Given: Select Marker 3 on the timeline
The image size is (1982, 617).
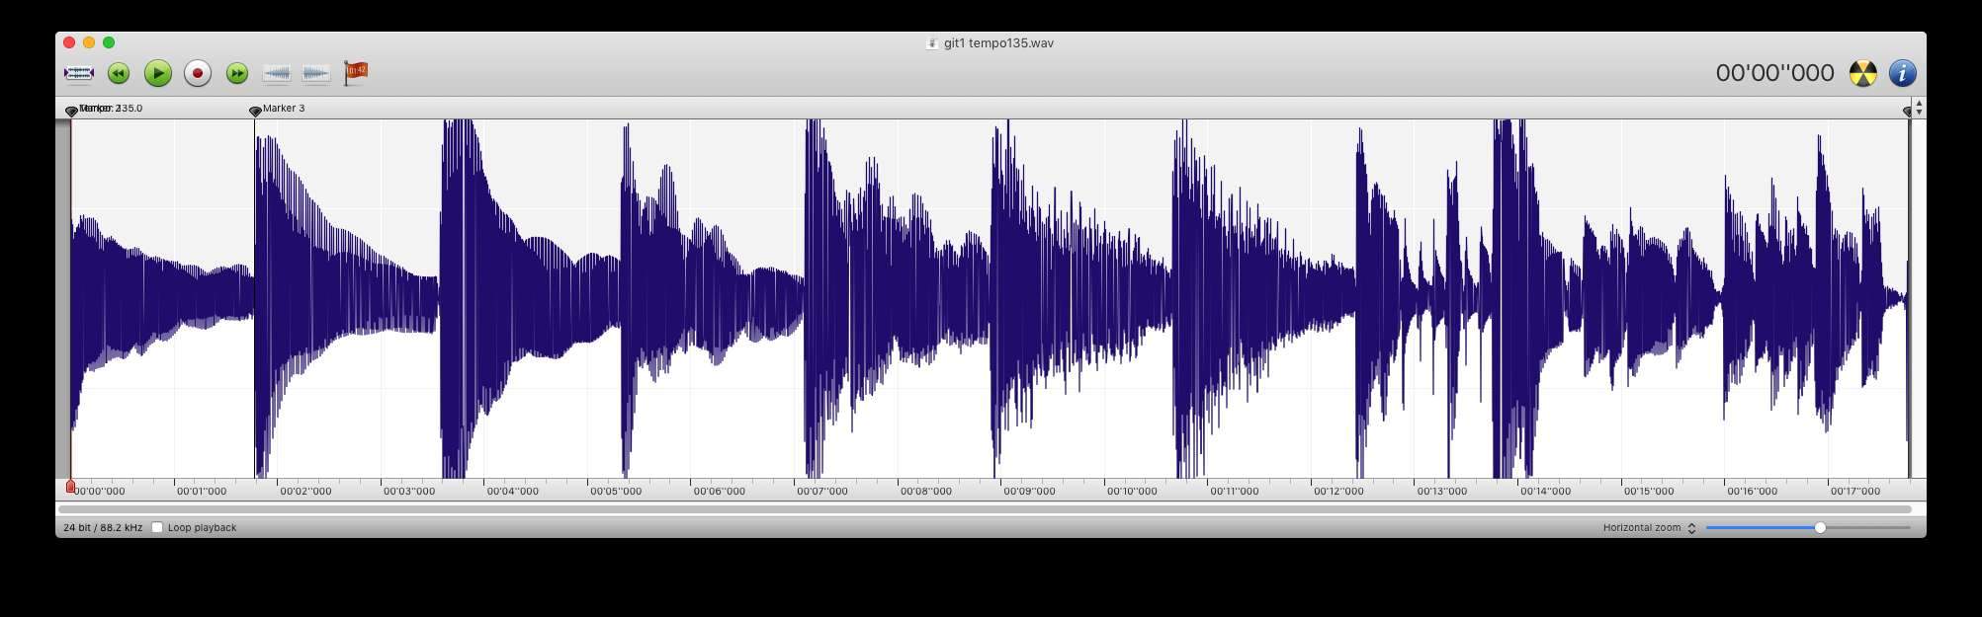Looking at the screenshot, I should 255,111.
